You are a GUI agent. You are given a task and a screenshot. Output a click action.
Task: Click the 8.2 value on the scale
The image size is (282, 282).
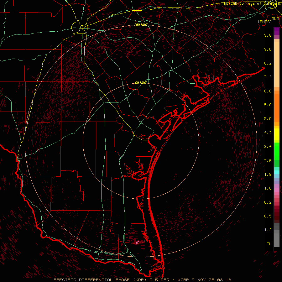pyautogui.click(x=268, y=63)
